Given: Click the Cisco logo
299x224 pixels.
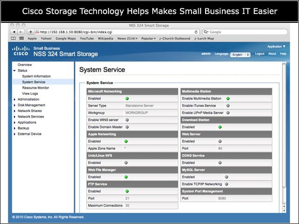Looking at the screenshot, I should pos(21,51).
